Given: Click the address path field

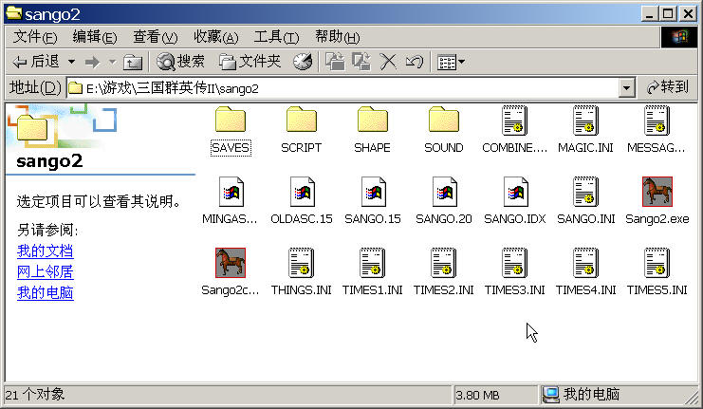Looking at the screenshot, I should point(343,88).
